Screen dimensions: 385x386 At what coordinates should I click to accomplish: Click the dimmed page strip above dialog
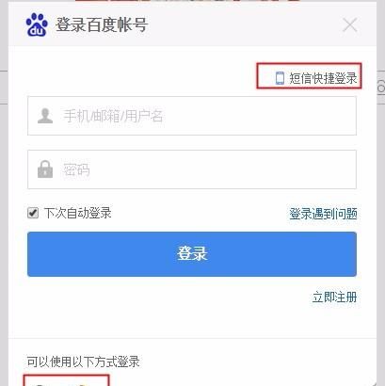tap(188, 1)
